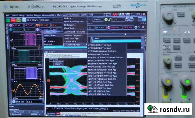Screen dimensions: 195x118
Task: Click the redo arrow icon in toolbar
Action: [131, 20]
